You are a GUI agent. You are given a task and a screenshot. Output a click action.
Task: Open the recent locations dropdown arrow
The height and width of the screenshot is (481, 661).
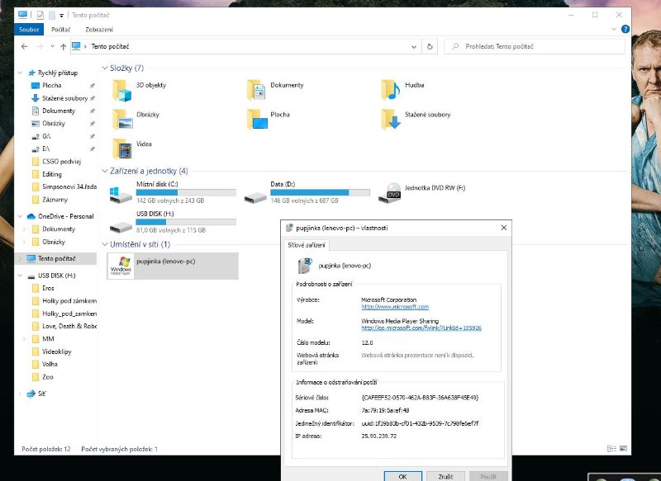[52, 47]
